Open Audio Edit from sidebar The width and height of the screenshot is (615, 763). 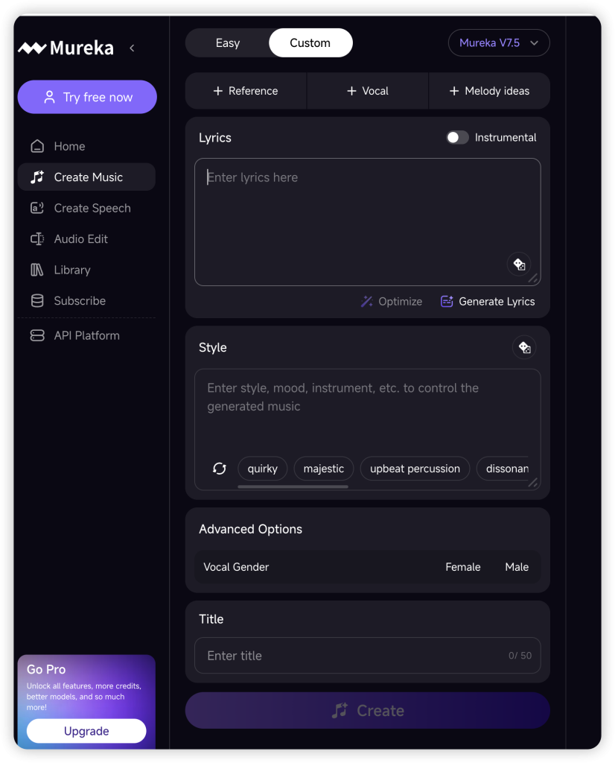tap(80, 239)
